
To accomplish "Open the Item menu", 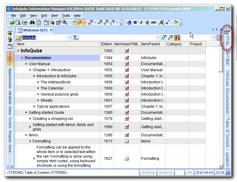I will pyautogui.click(x=54, y=16).
